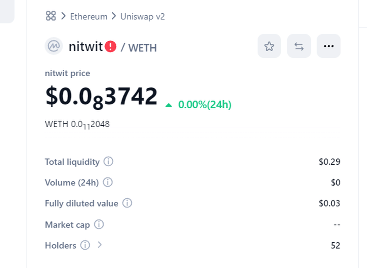Image resolution: width=367 pixels, height=268 pixels.
Task: Add nitwit to watchlist with star icon
Action: pos(269,46)
